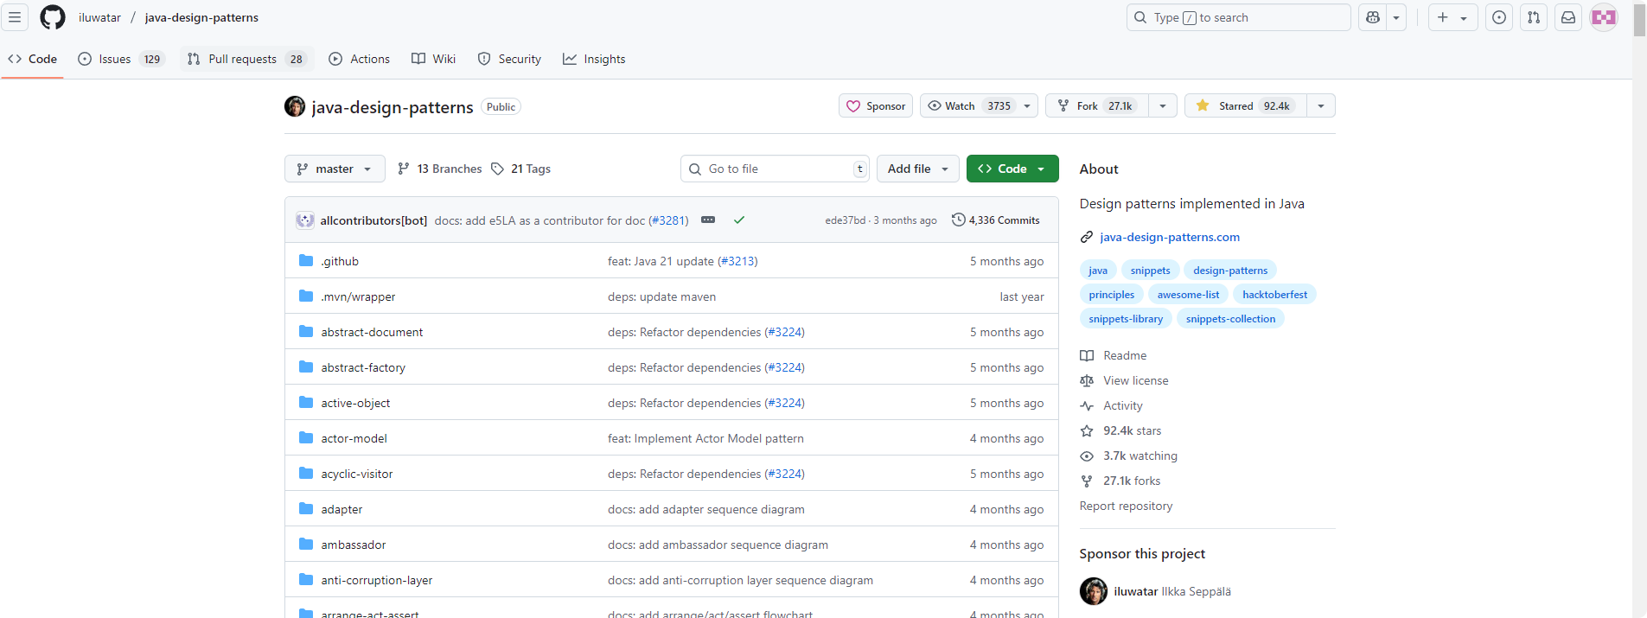This screenshot has height=618, width=1647.
Task: Click the Sponsor heart button
Action: click(x=876, y=105)
